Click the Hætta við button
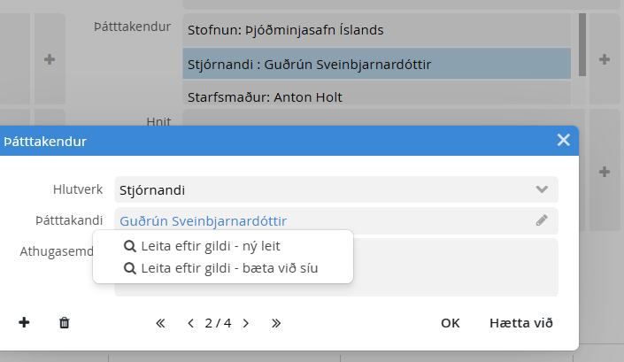 (520, 323)
